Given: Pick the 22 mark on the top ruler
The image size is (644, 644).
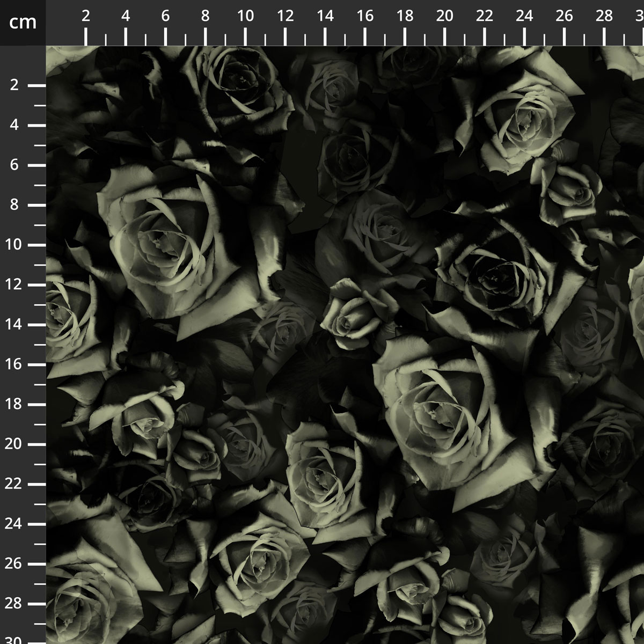Looking at the screenshot, I should point(485,17).
